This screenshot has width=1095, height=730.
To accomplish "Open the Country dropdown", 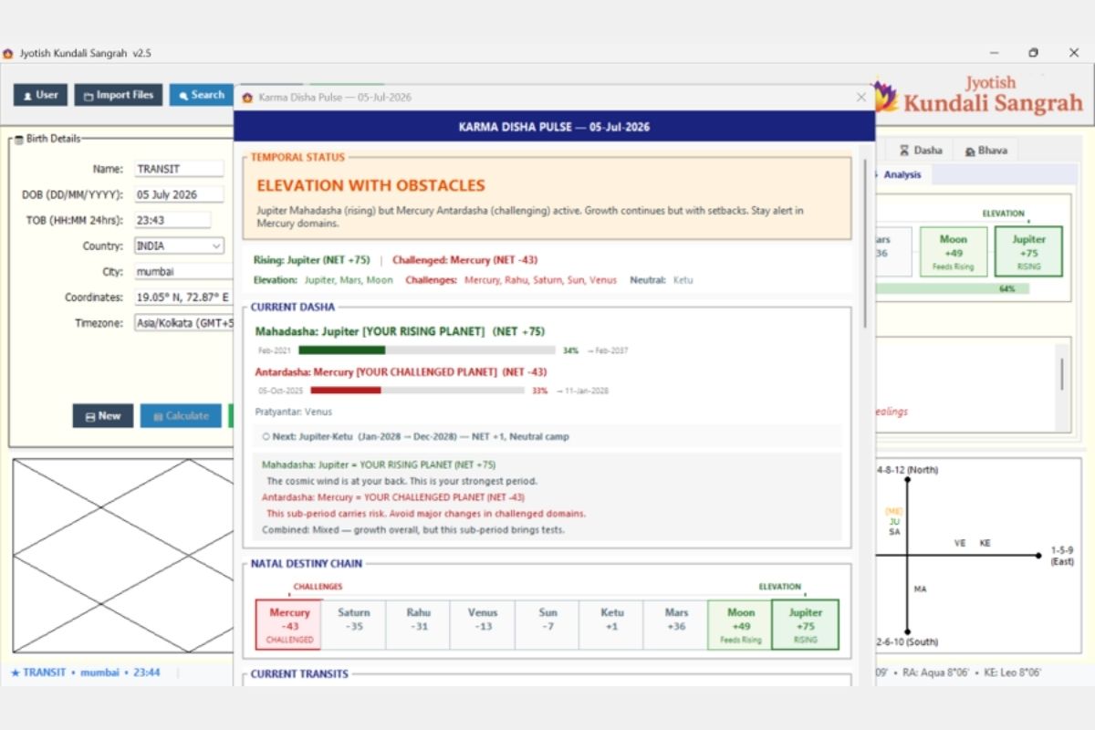I will coord(179,246).
